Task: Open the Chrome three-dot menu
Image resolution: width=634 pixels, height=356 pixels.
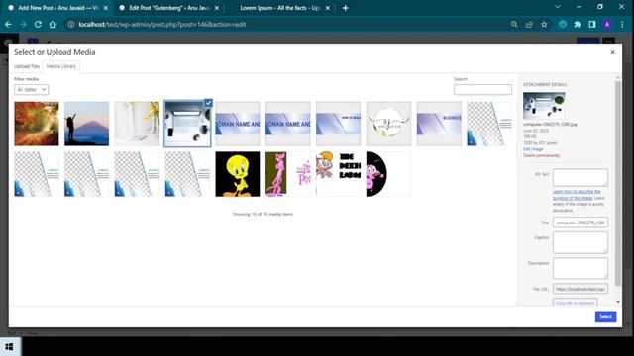Action: [x=622, y=24]
